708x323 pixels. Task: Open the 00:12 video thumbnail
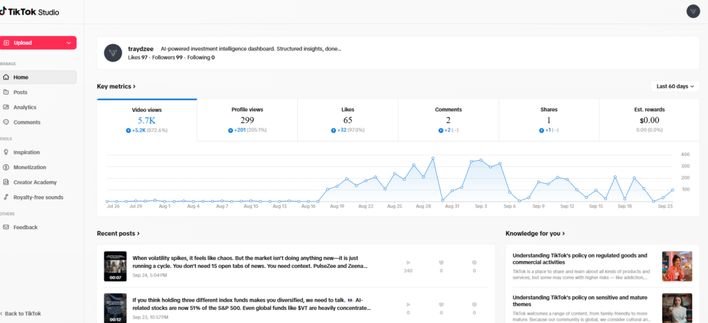click(x=115, y=308)
